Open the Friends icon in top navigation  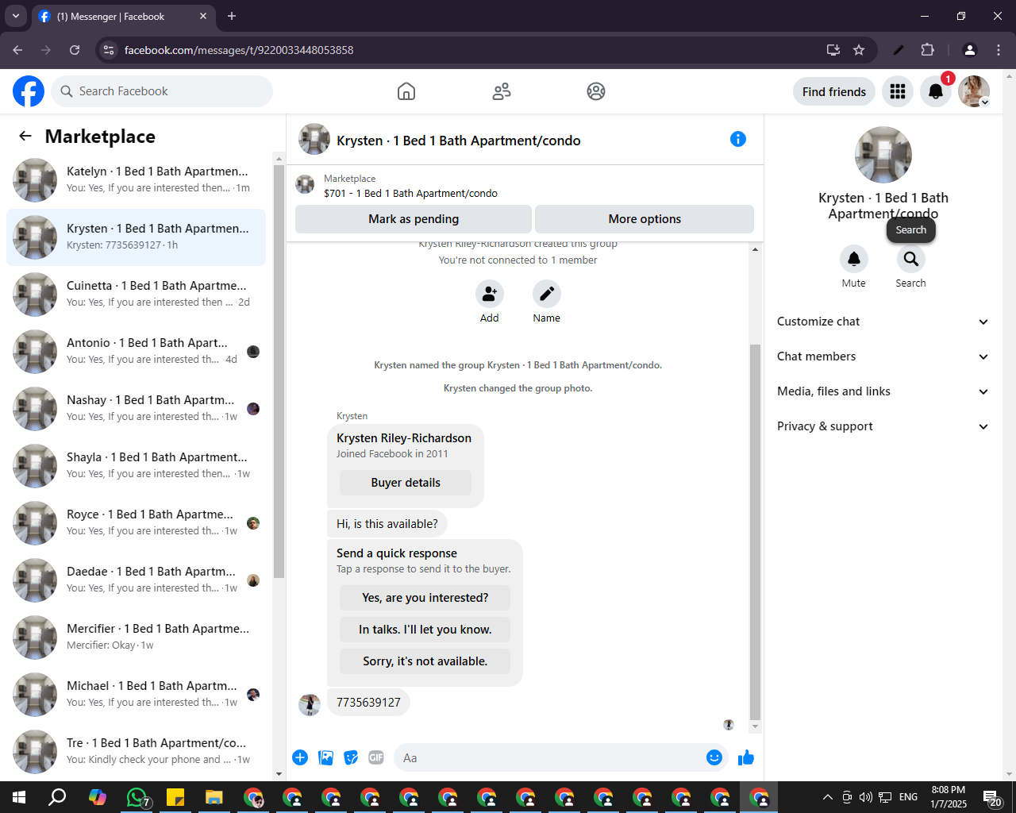click(502, 91)
